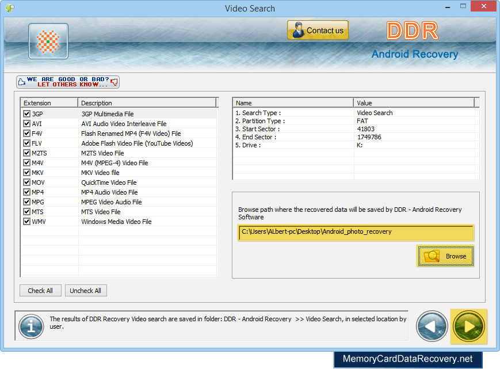Image resolution: width=500 pixels, height=369 pixels.
Task: Select 'Flash Renamed MP4 (F4V Video) File'
Action: point(131,134)
